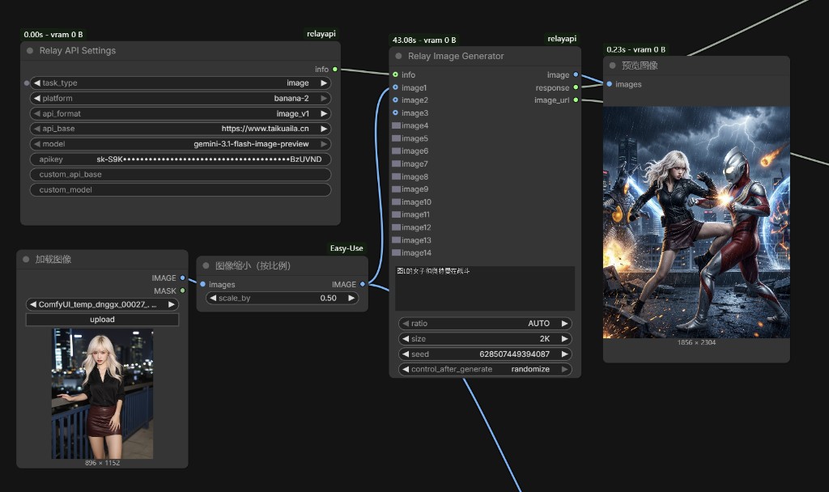Collapse the Relay Image Generator node dot

tap(399, 56)
